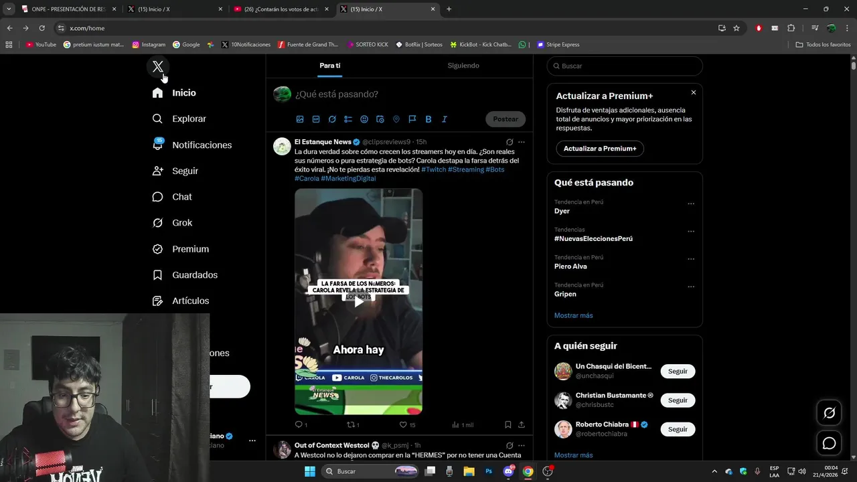Image resolution: width=857 pixels, height=482 pixels.
Task: Reply to the El Estanque News post
Action: click(301, 425)
